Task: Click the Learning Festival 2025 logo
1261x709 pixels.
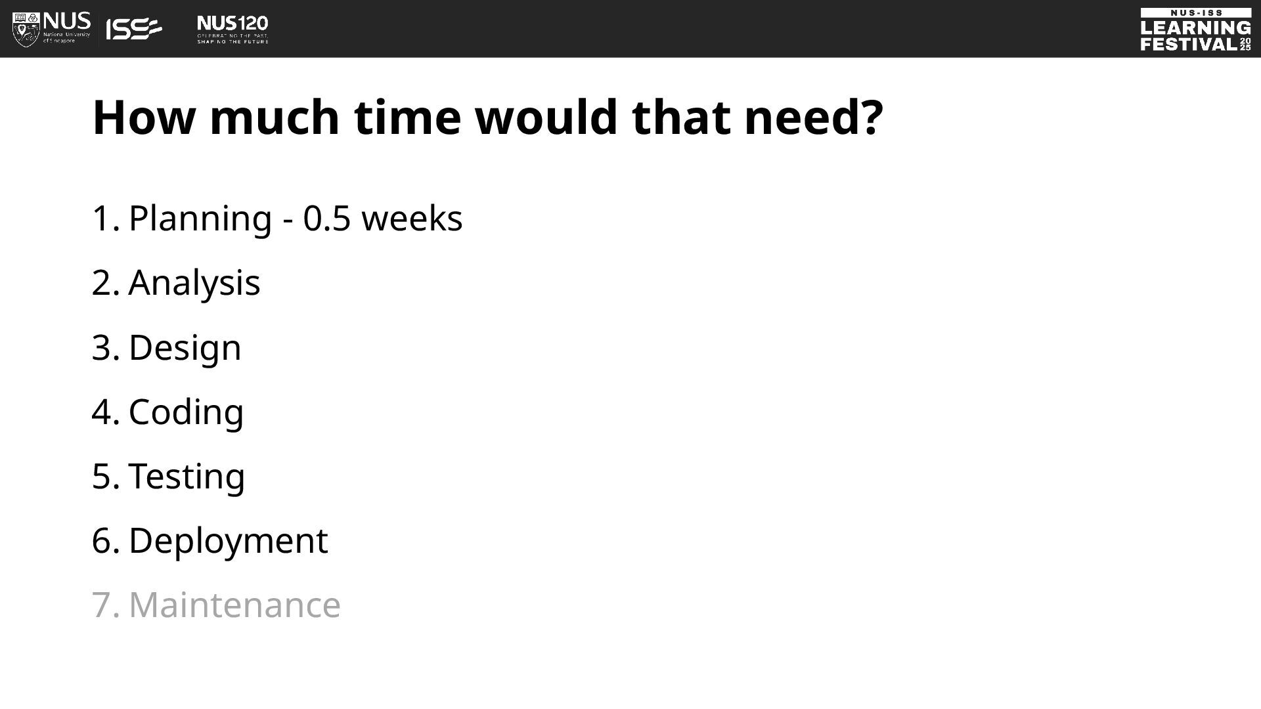Action: (x=1196, y=30)
